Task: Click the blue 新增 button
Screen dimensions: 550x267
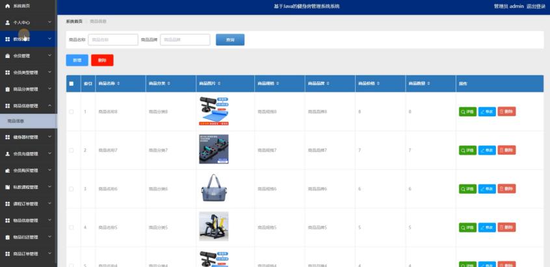Action: click(77, 60)
